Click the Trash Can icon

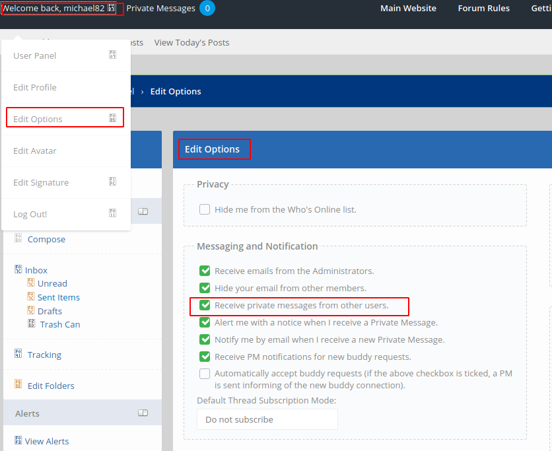click(x=32, y=324)
